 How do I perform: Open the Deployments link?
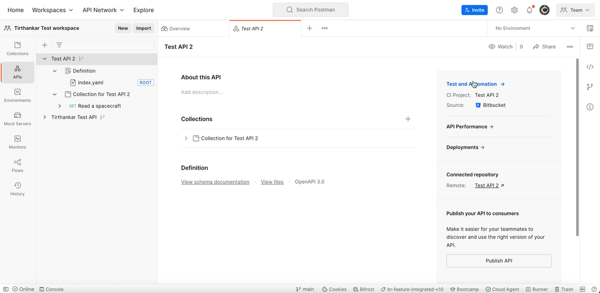(465, 147)
